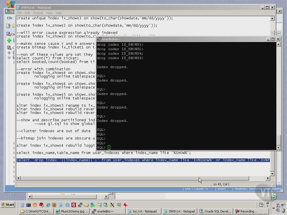The image size is (287, 215).
Task: Click wireless network tray icon
Action: point(284,206)
